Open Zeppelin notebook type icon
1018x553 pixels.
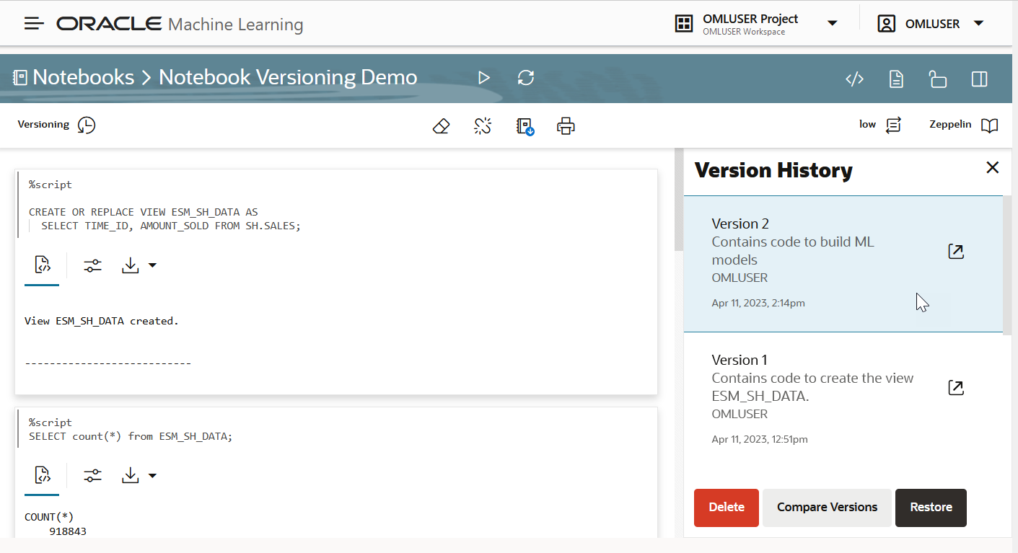[990, 125]
